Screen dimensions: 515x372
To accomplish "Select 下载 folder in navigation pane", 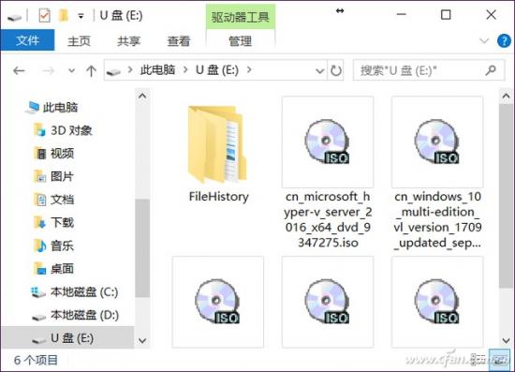I will pyautogui.click(x=54, y=222).
